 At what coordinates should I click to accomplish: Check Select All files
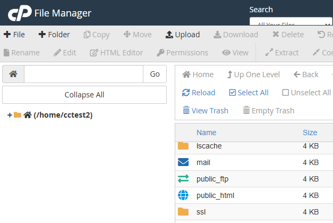point(249,93)
